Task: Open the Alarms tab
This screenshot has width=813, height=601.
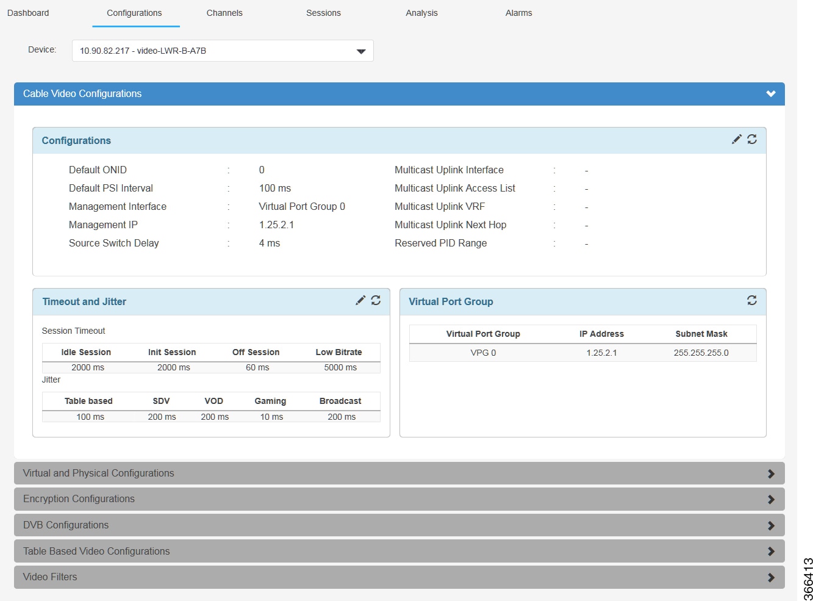Action: 518,12
